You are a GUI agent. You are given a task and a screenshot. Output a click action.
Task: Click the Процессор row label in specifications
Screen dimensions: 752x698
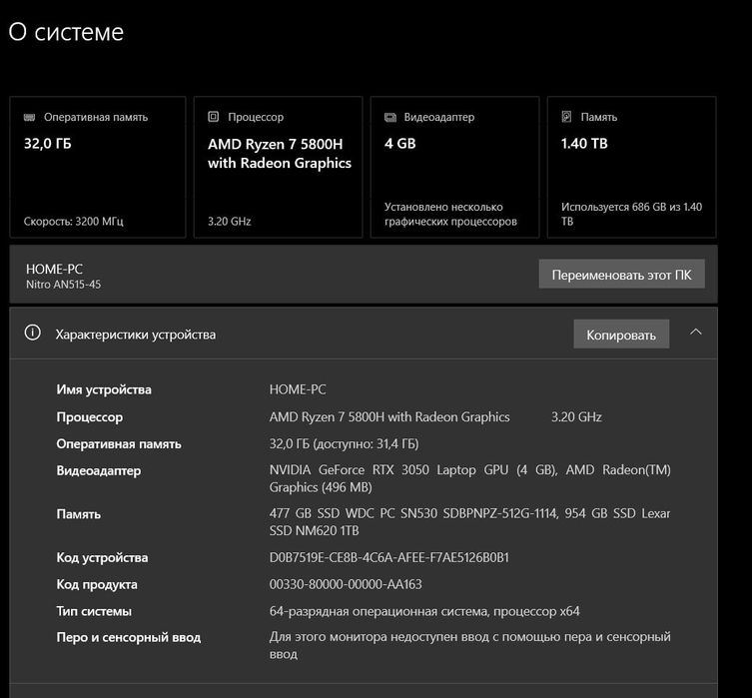(89, 417)
